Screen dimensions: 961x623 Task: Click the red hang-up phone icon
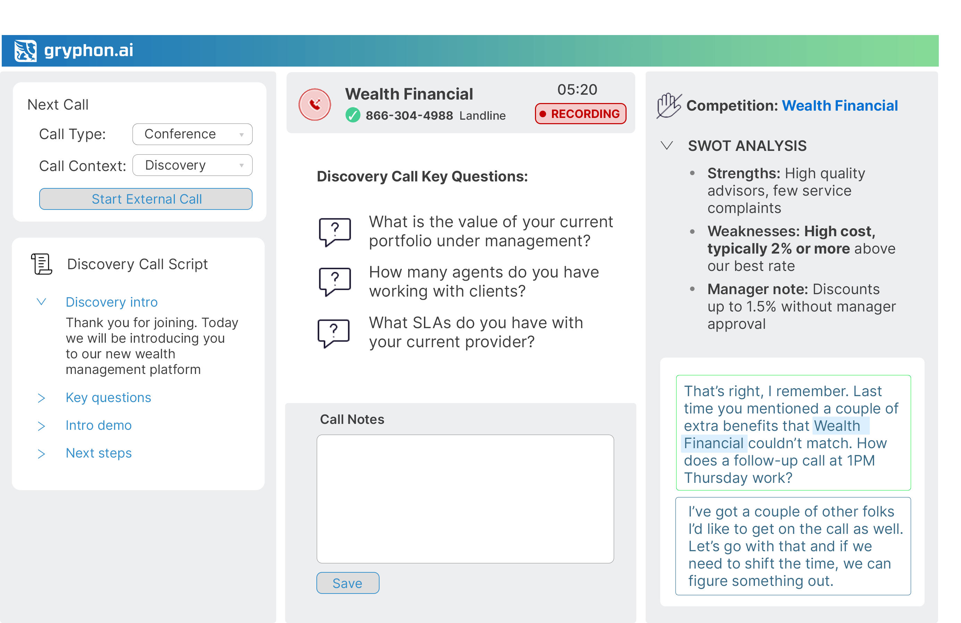315,104
